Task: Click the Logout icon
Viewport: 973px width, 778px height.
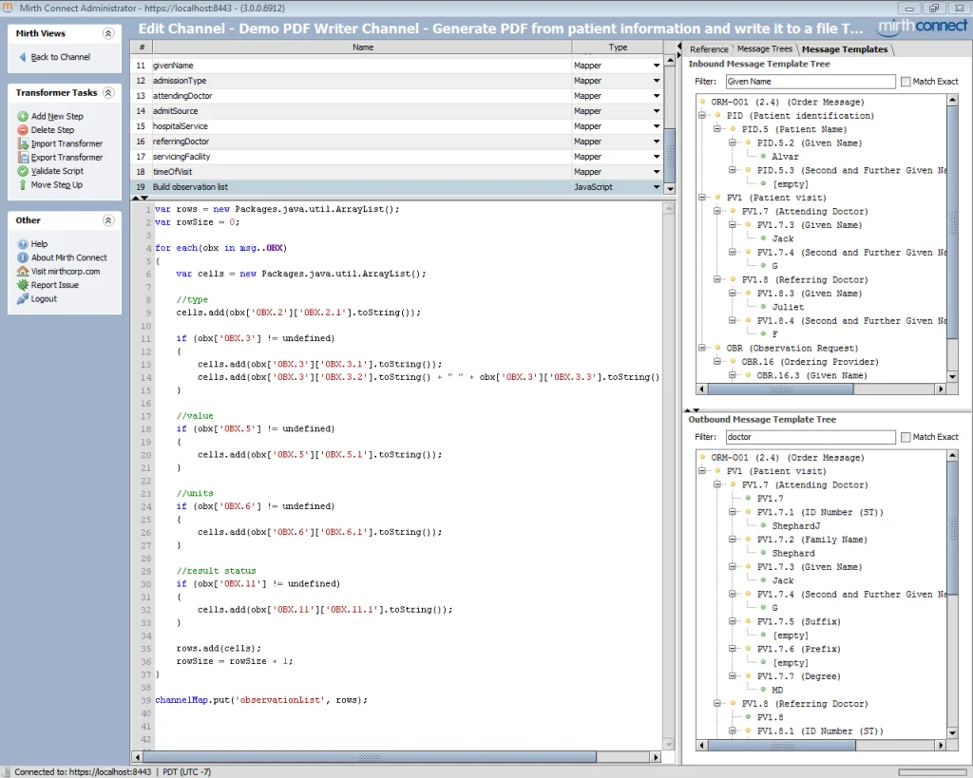Action: coord(23,298)
